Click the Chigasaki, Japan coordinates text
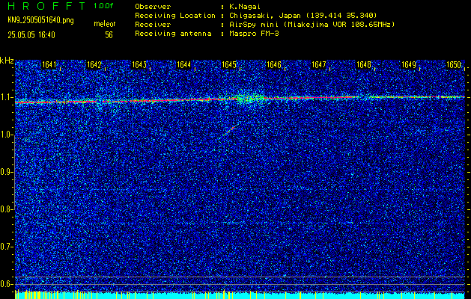Screen dimensions: 471x299 coord(303,16)
